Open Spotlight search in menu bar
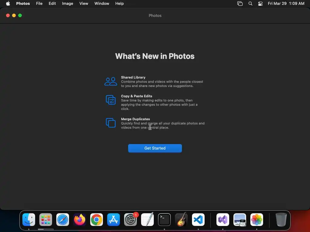The width and height of the screenshot is (310, 232). pos(250,3)
